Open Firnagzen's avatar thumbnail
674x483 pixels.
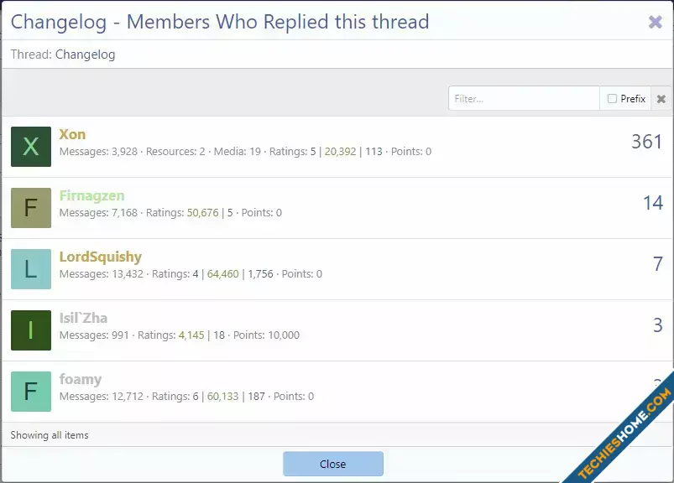coord(31,208)
